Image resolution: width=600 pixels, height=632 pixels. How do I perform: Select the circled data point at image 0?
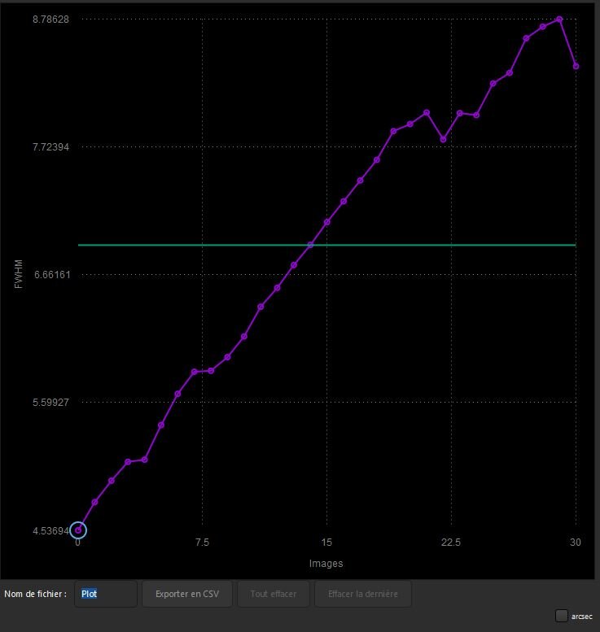[78, 530]
